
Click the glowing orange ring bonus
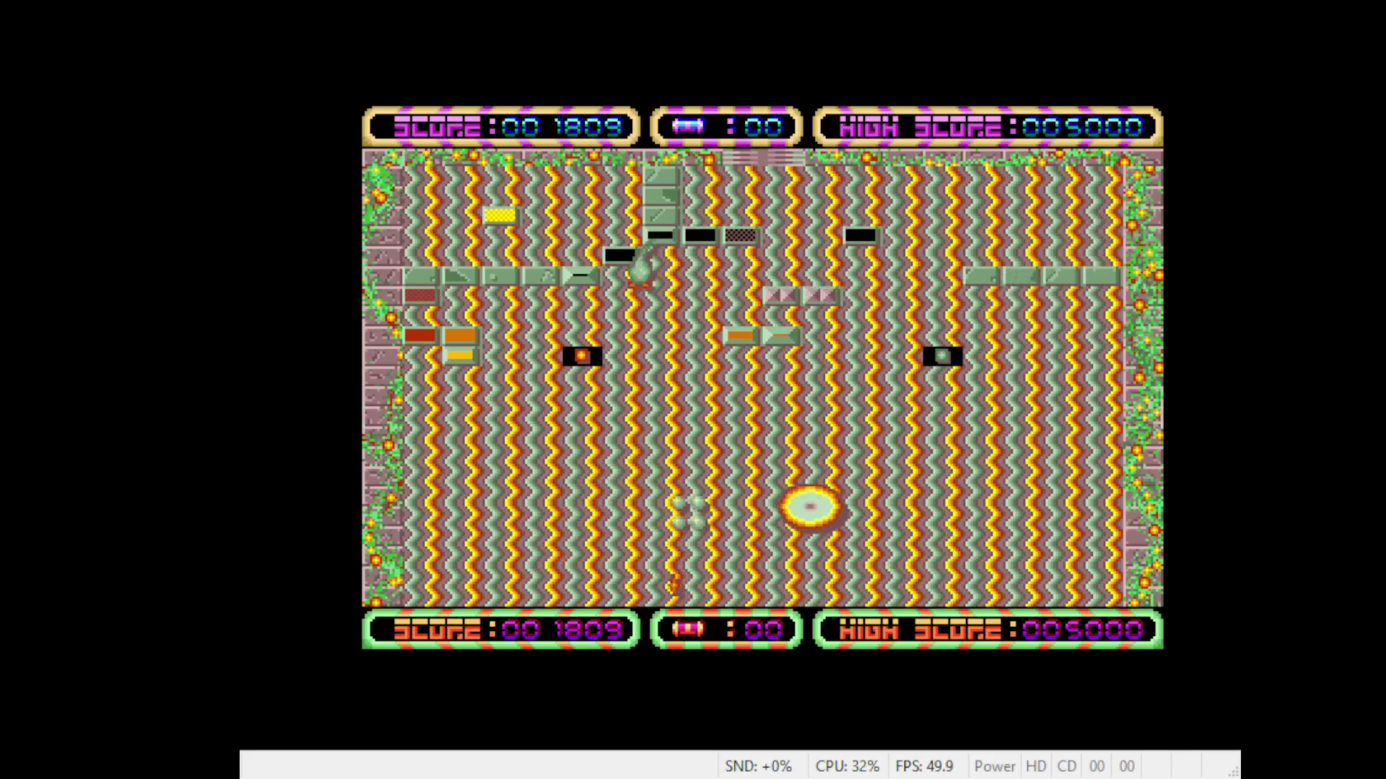(x=811, y=506)
